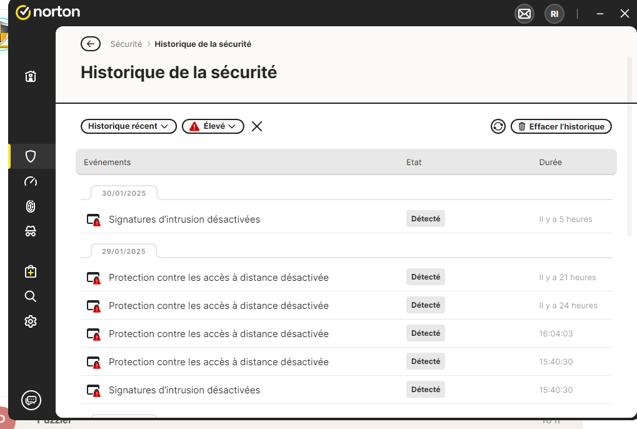Open the Identity protection section
637x429 pixels.
(x=31, y=206)
